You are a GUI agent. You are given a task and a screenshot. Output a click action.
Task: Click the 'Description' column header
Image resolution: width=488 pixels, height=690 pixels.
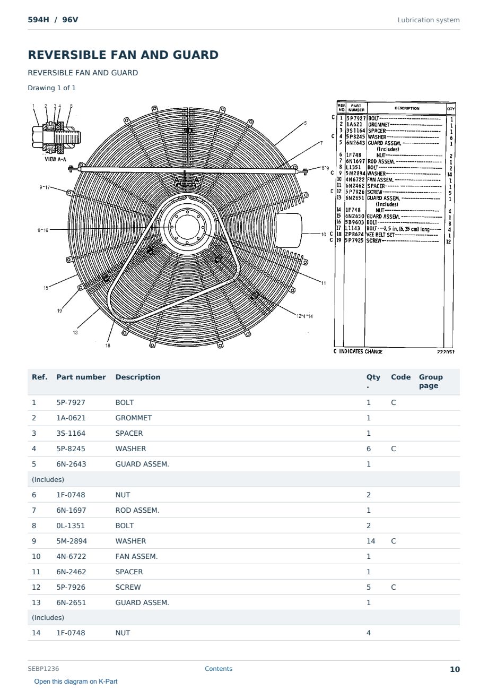tap(138, 377)
